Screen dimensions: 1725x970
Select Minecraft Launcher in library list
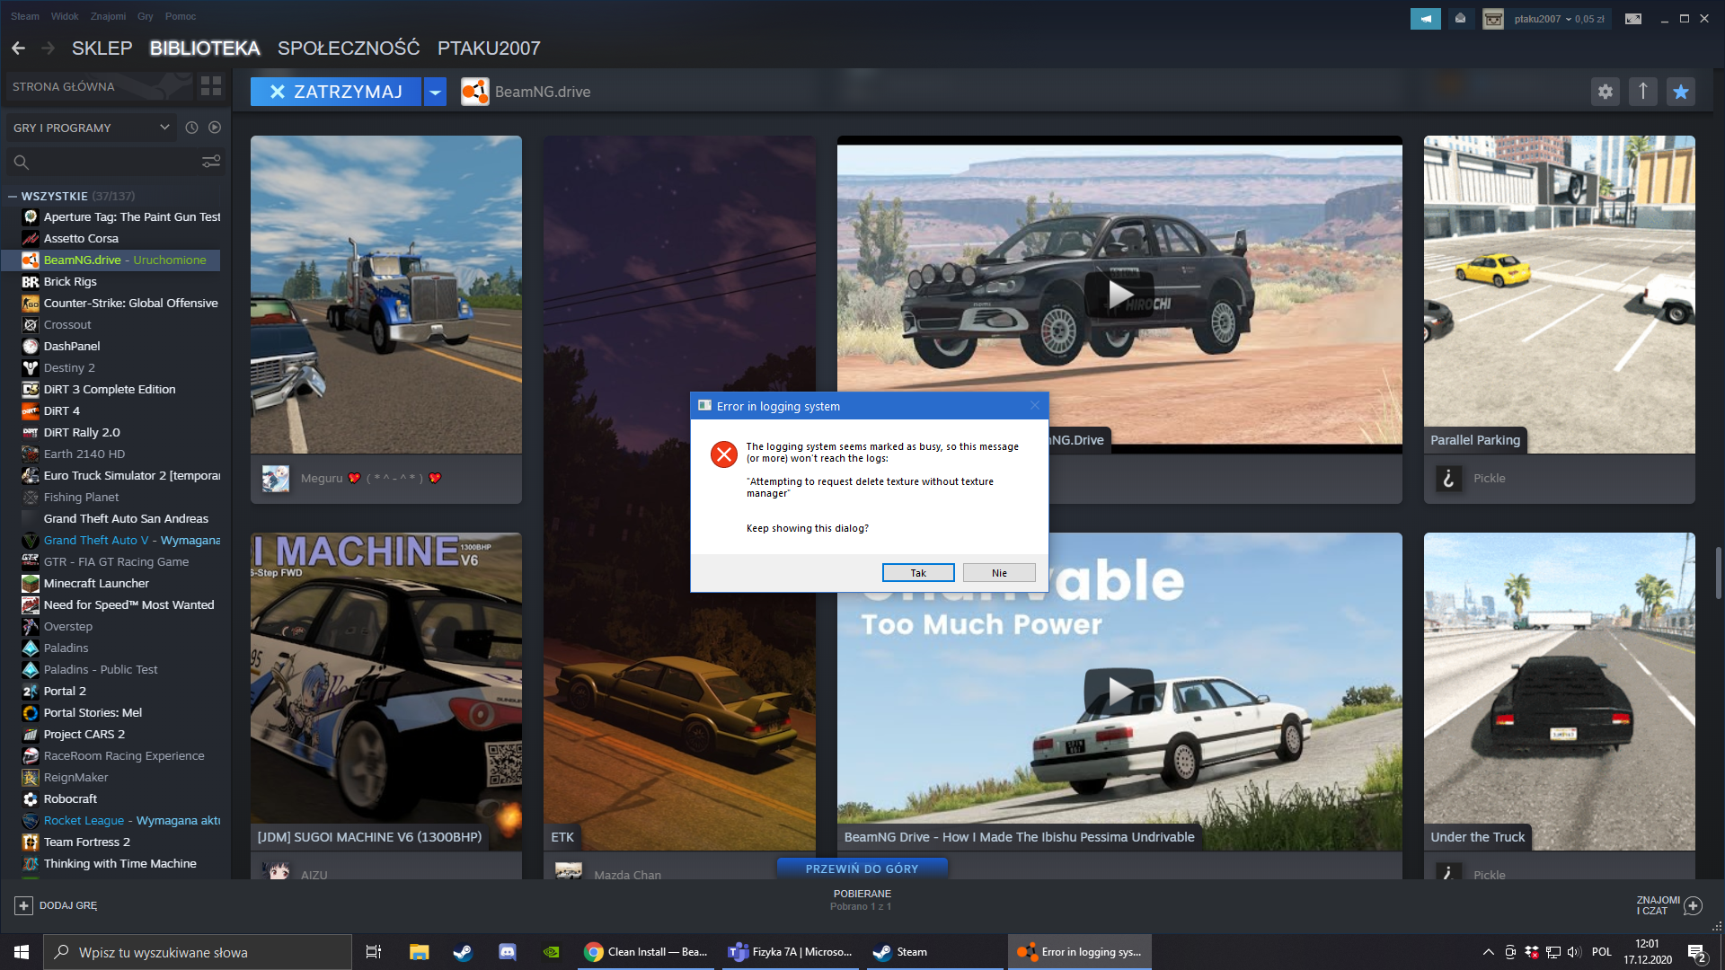coord(111,583)
